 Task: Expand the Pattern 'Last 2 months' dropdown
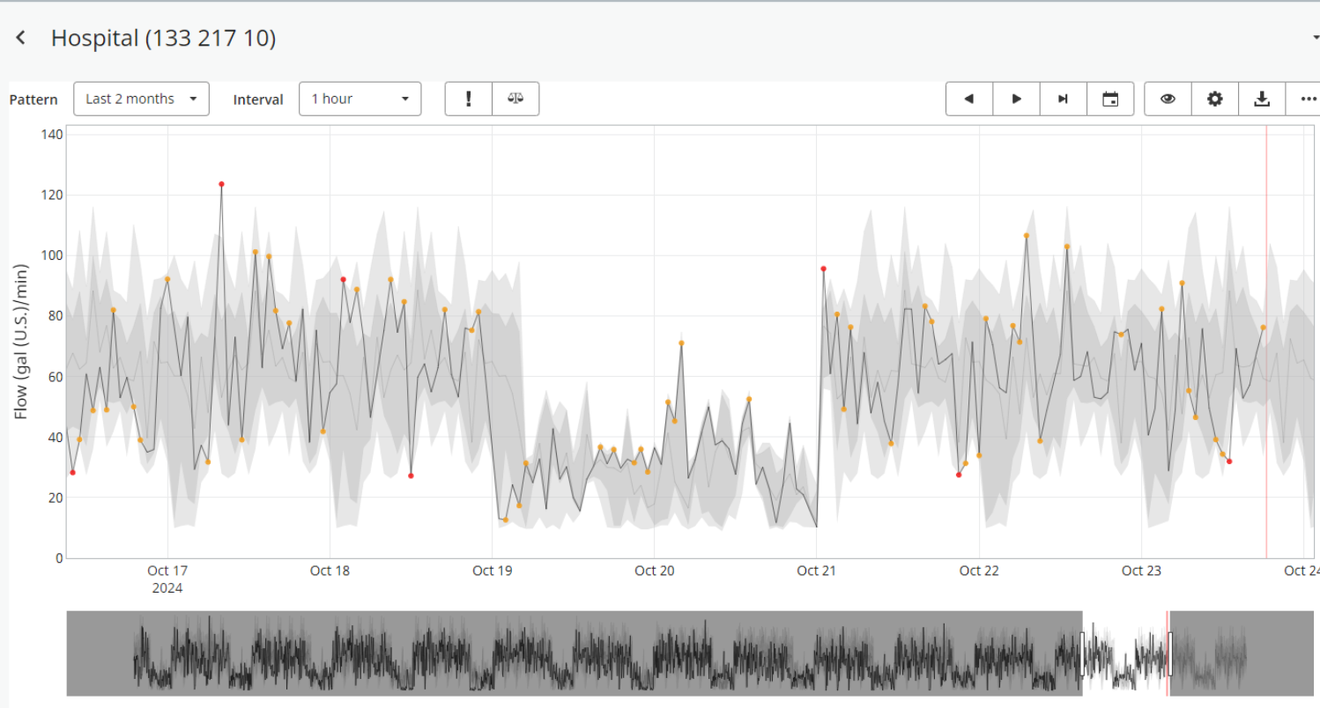[x=141, y=99]
